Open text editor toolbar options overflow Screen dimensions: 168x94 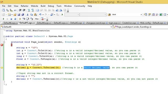68,11
